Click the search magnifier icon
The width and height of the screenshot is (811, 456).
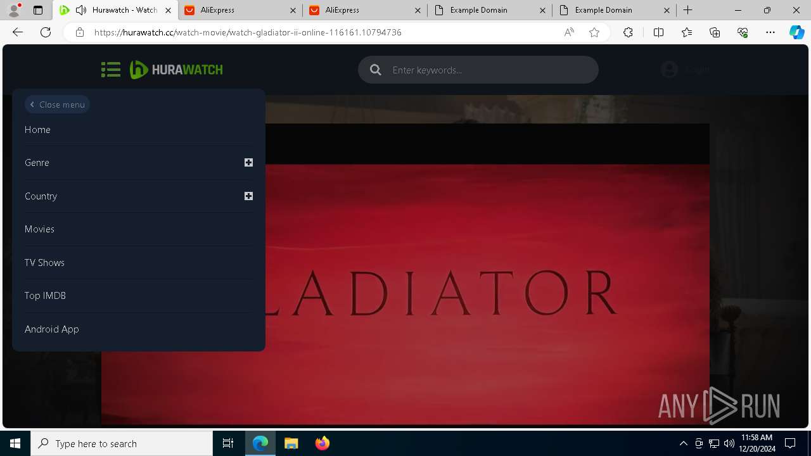[x=376, y=70]
